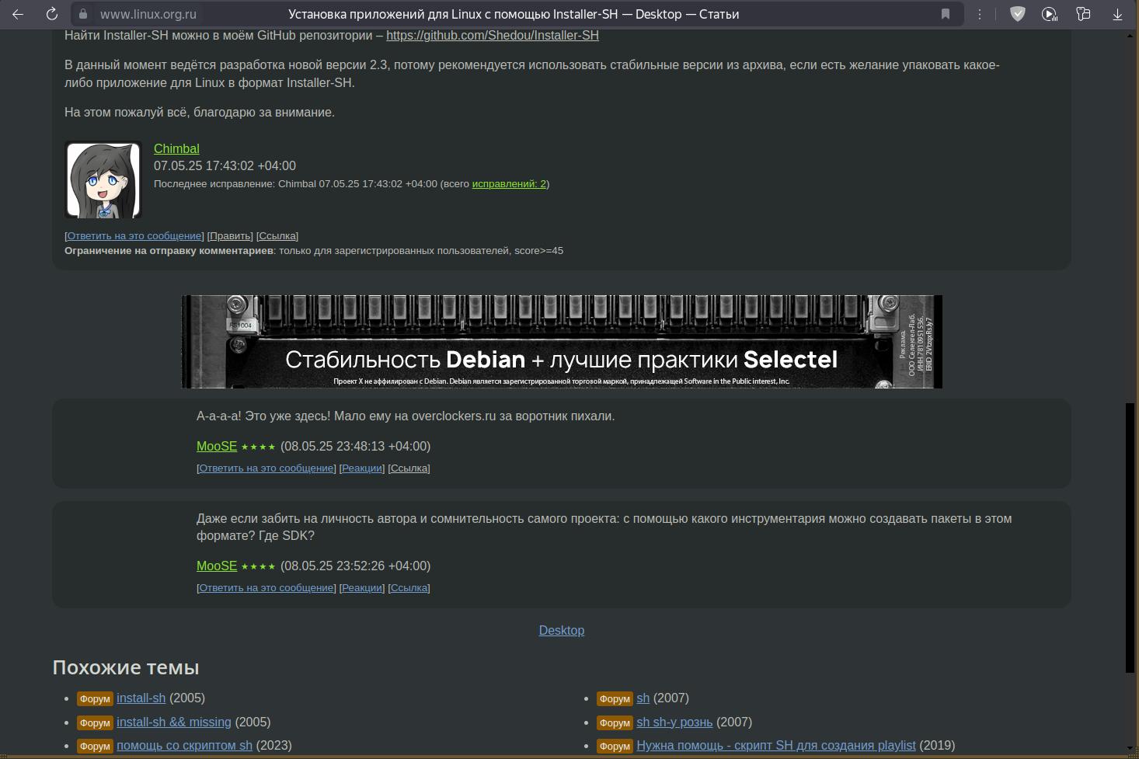Viewport: 1139px width, 759px height.
Task: Reply to the MooSE comment from 23:48:13
Action: (266, 468)
